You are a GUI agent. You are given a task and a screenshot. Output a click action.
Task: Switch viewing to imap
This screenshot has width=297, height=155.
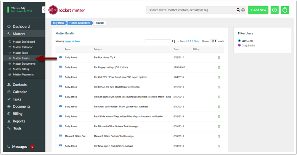(68, 41)
